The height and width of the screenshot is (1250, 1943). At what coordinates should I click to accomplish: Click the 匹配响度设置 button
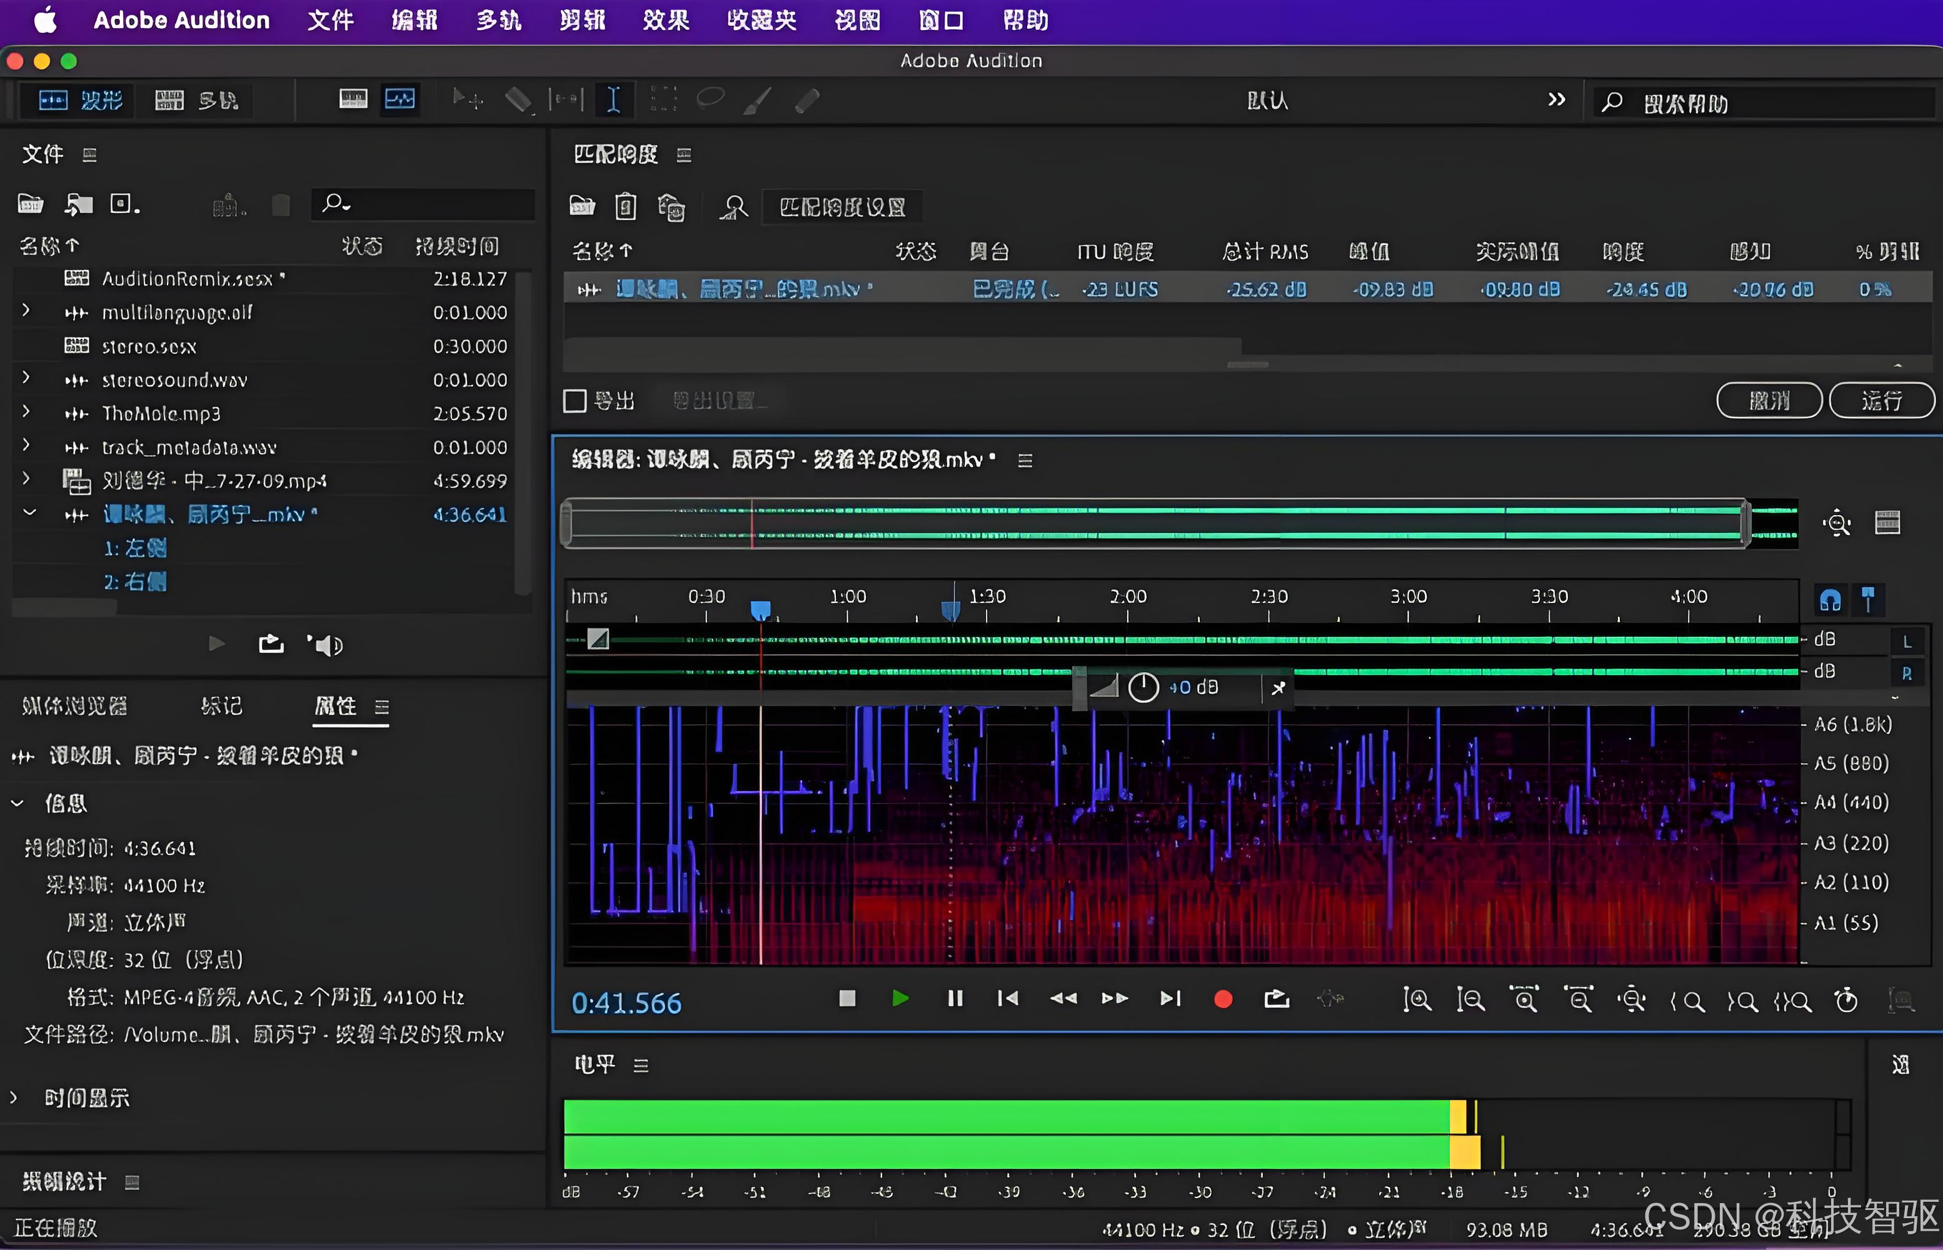click(x=842, y=207)
